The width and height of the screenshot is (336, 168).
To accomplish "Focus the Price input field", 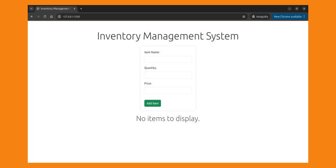I will click(168, 90).
